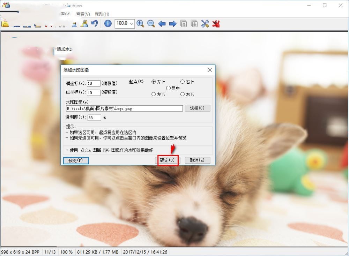This screenshot has width=349, height=256.
Task: Click the Zoom In magnifier icon
Action: click(140, 24)
